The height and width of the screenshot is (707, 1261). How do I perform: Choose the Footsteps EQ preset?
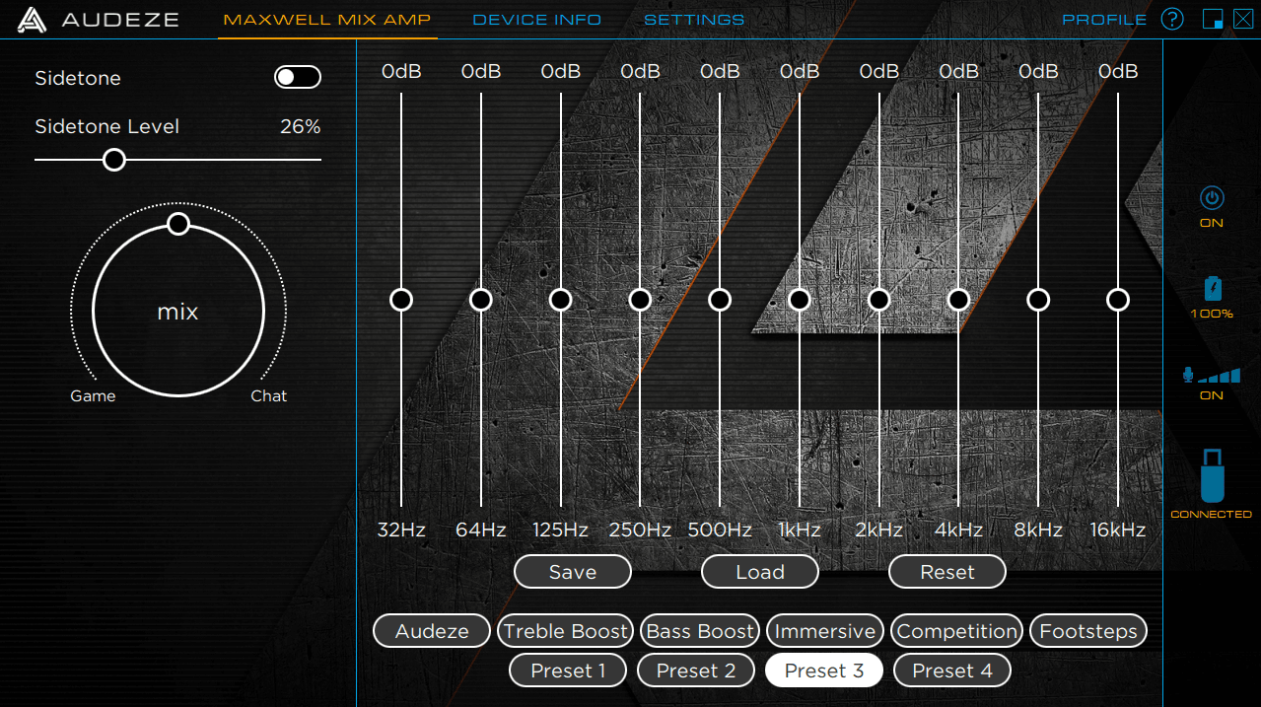(1088, 631)
